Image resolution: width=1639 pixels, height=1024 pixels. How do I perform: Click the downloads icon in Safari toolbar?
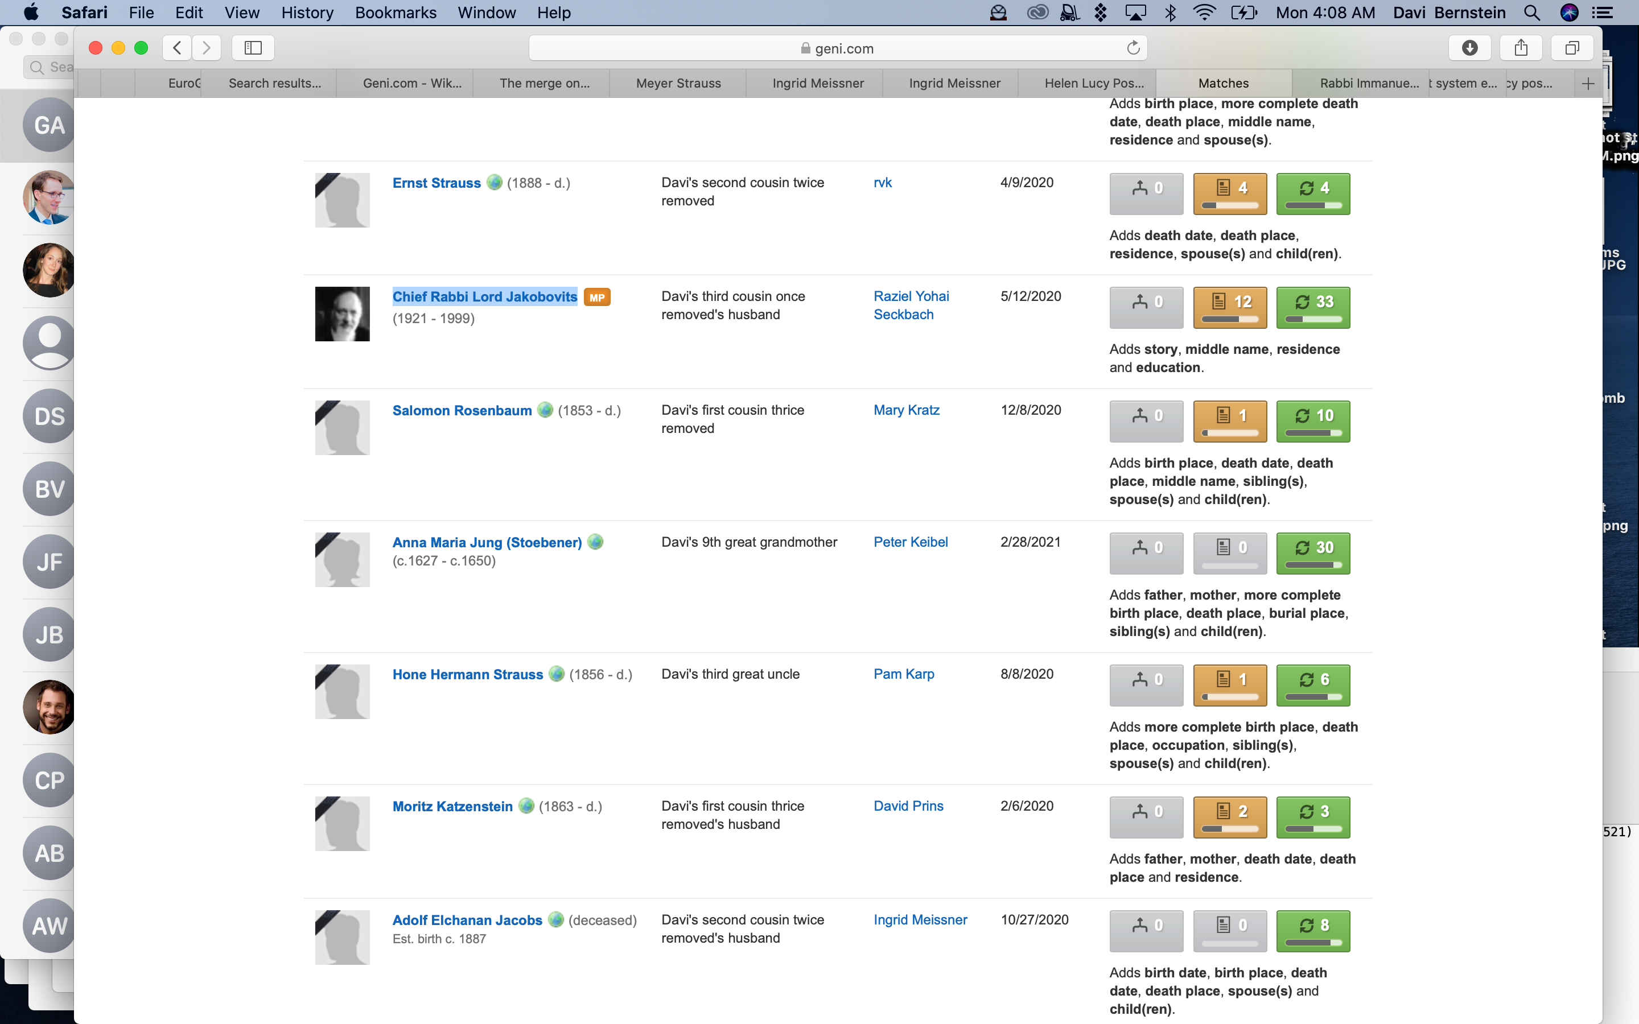(x=1469, y=47)
